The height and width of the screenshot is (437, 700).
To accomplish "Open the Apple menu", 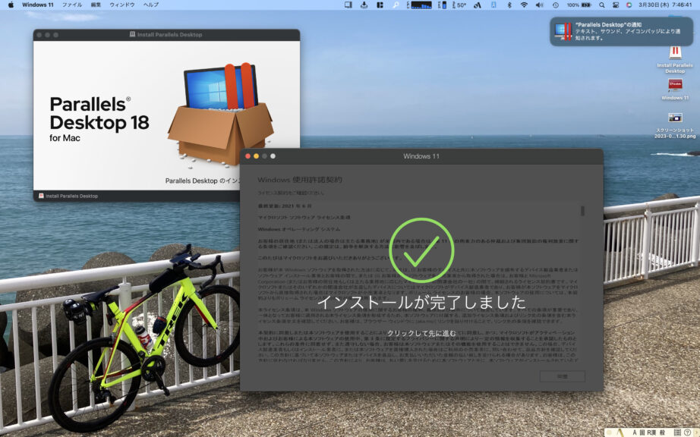I will coord(11,5).
